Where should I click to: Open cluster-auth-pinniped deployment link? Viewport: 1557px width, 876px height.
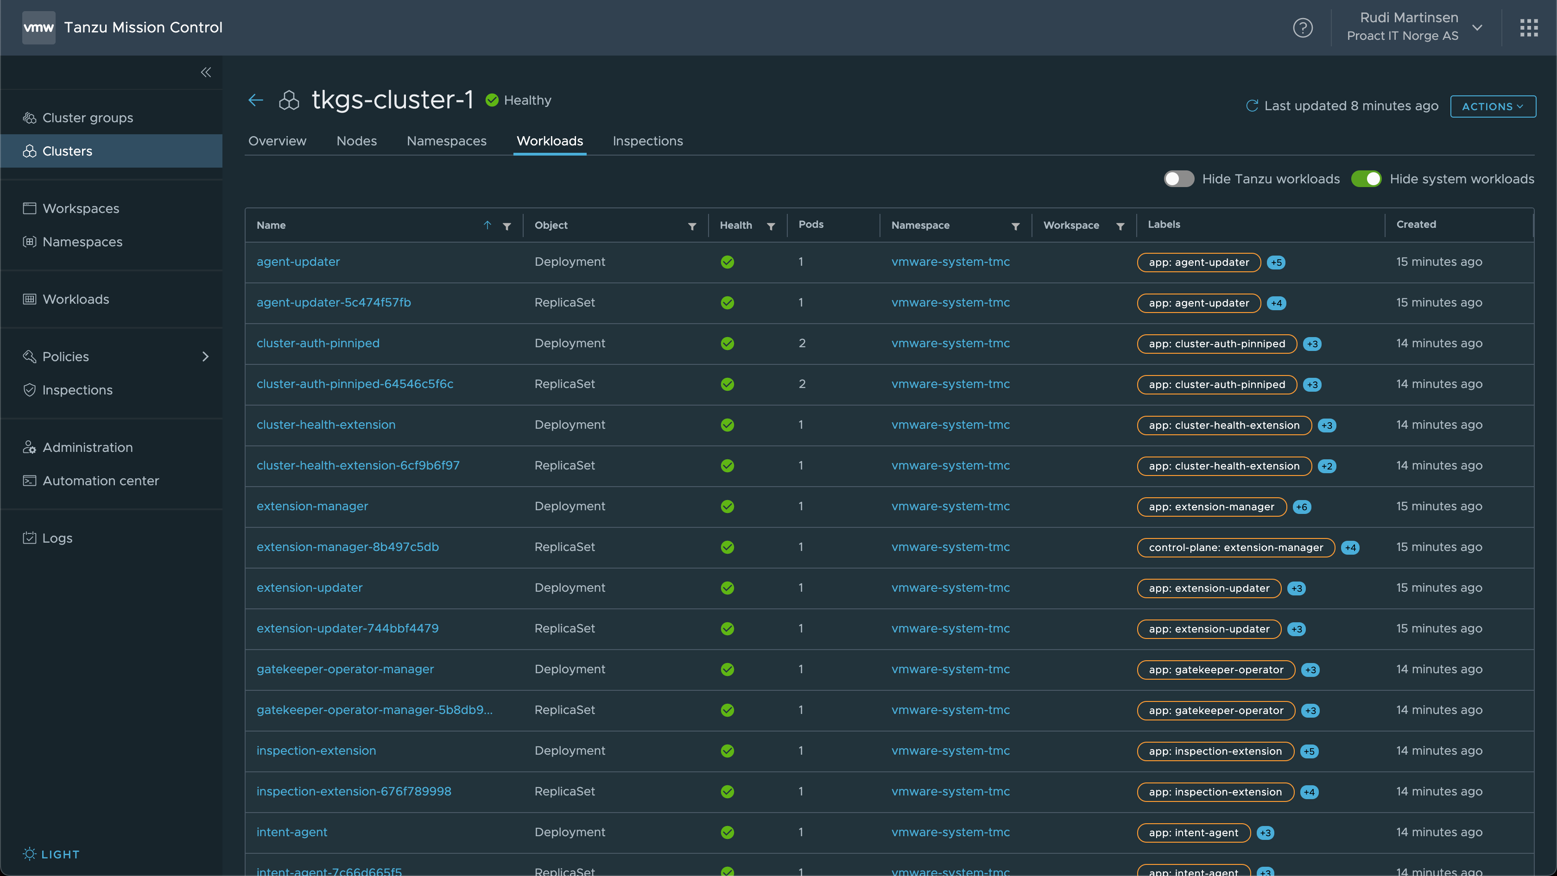318,344
